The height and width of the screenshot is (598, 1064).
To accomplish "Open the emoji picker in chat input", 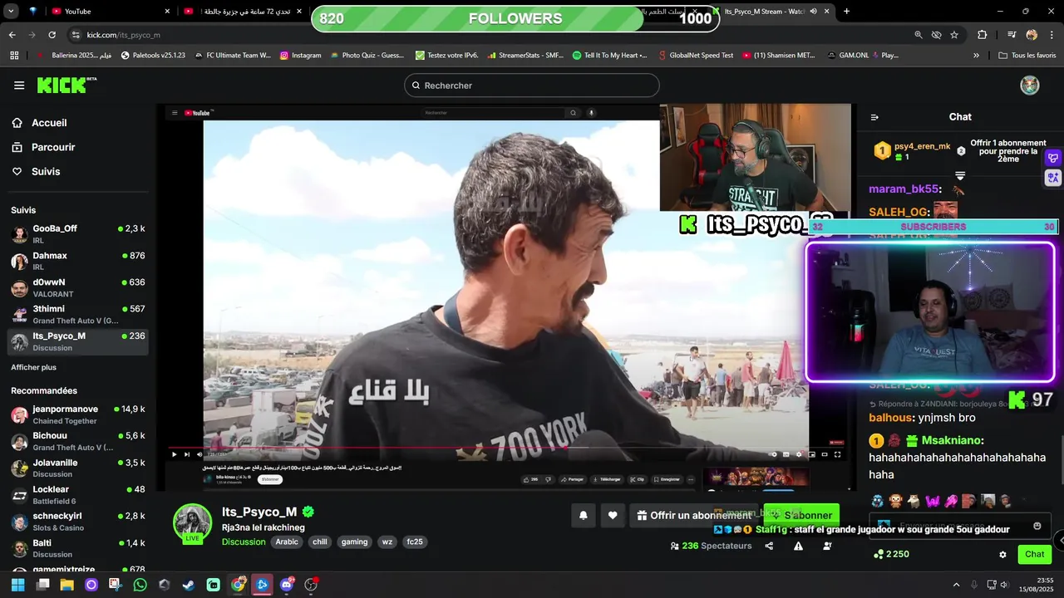I will coord(1037,526).
